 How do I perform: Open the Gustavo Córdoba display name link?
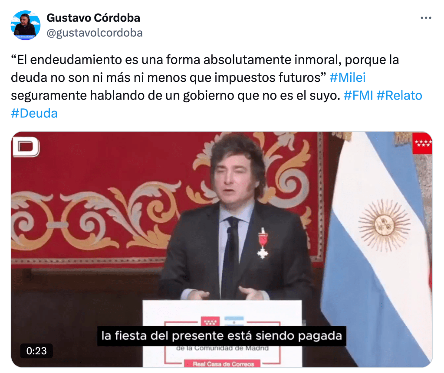coord(93,18)
